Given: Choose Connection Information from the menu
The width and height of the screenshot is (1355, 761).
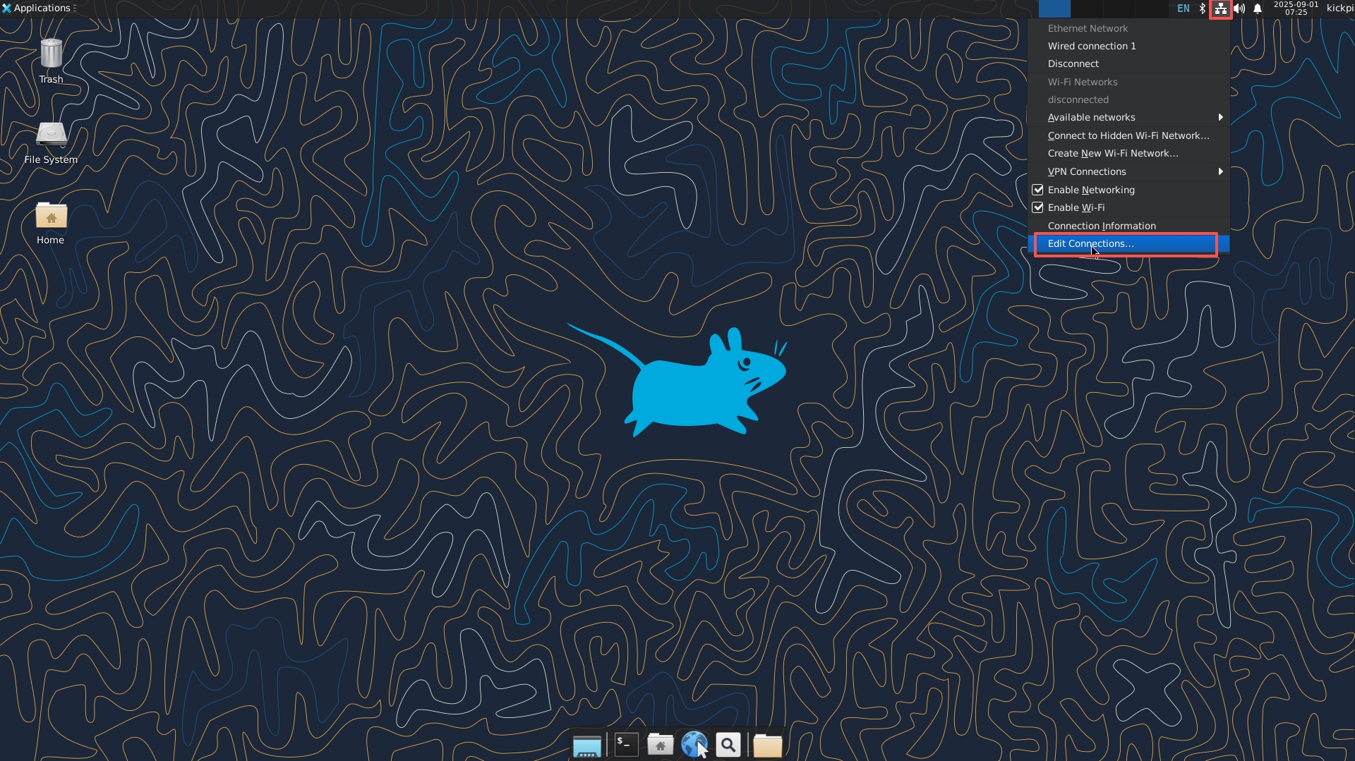Looking at the screenshot, I should point(1101,226).
